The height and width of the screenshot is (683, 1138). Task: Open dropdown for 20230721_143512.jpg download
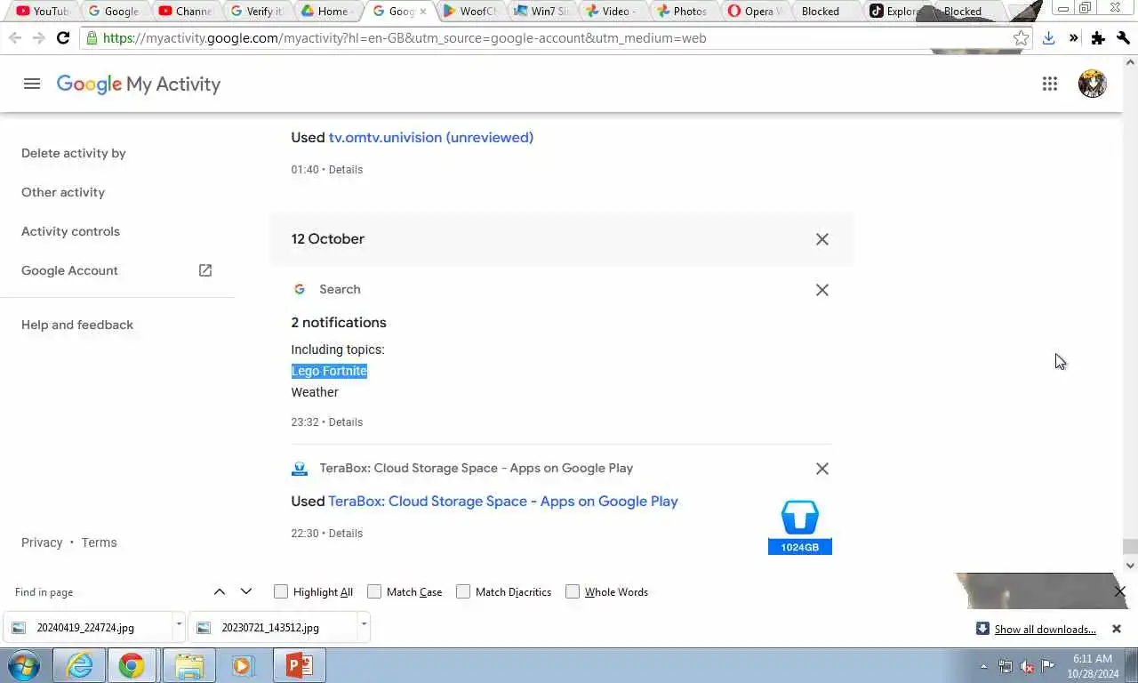pos(364,626)
